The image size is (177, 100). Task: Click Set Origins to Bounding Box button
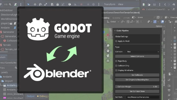pos(137,79)
